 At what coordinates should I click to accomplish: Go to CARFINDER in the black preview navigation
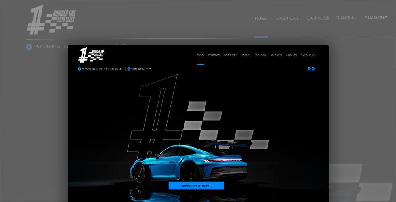pyautogui.click(x=230, y=55)
